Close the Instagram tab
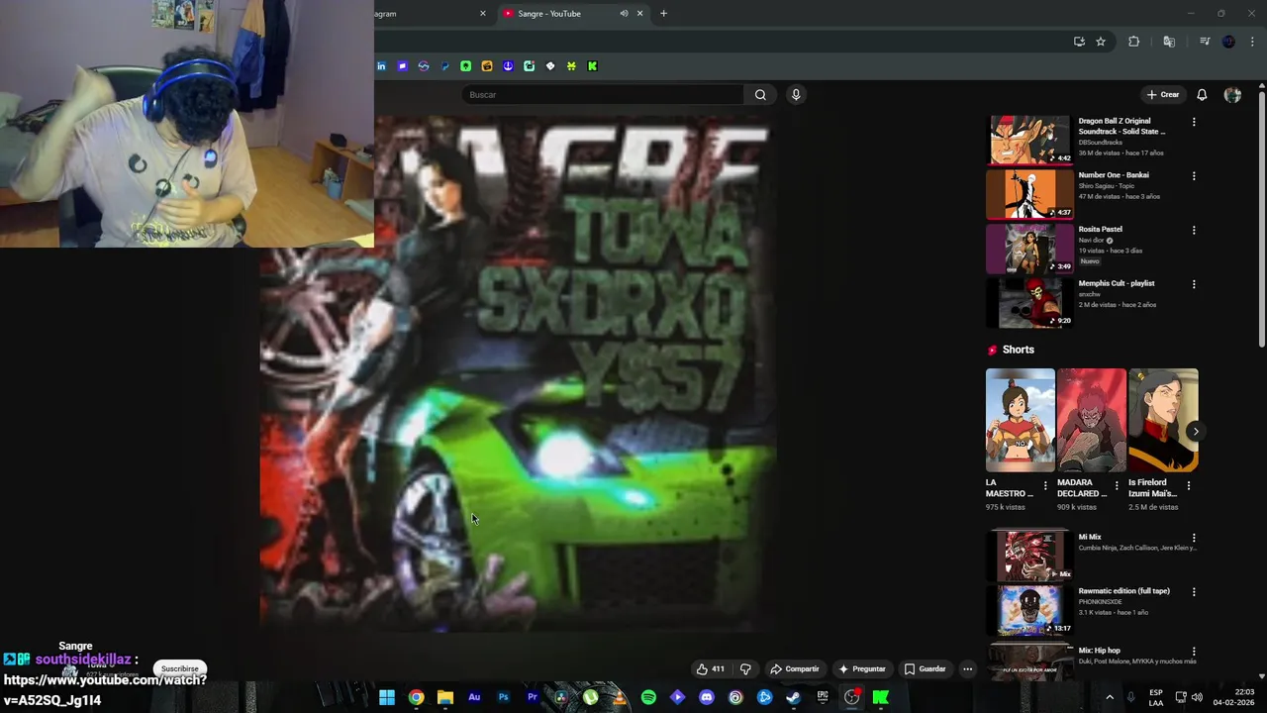 coord(483,14)
